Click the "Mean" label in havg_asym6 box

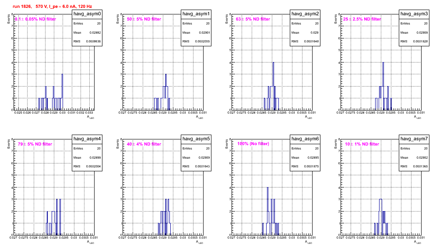pyautogui.click(x=295, y=157)
